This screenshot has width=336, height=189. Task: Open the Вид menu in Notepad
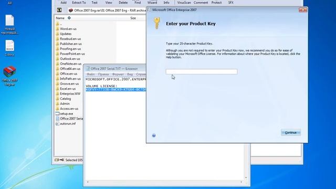[x=130, y=74]
